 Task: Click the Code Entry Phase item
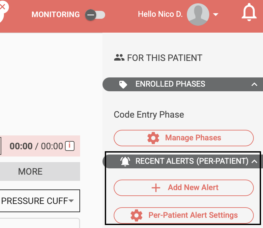(x=149, y=115)
